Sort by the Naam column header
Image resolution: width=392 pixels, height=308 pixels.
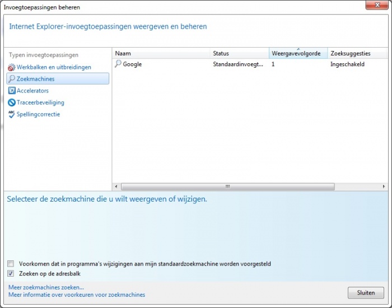click(161, 53)
